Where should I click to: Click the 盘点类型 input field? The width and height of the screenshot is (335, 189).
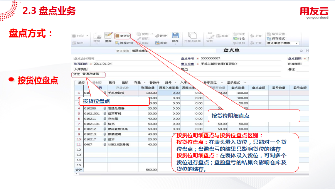pos(173,51)
